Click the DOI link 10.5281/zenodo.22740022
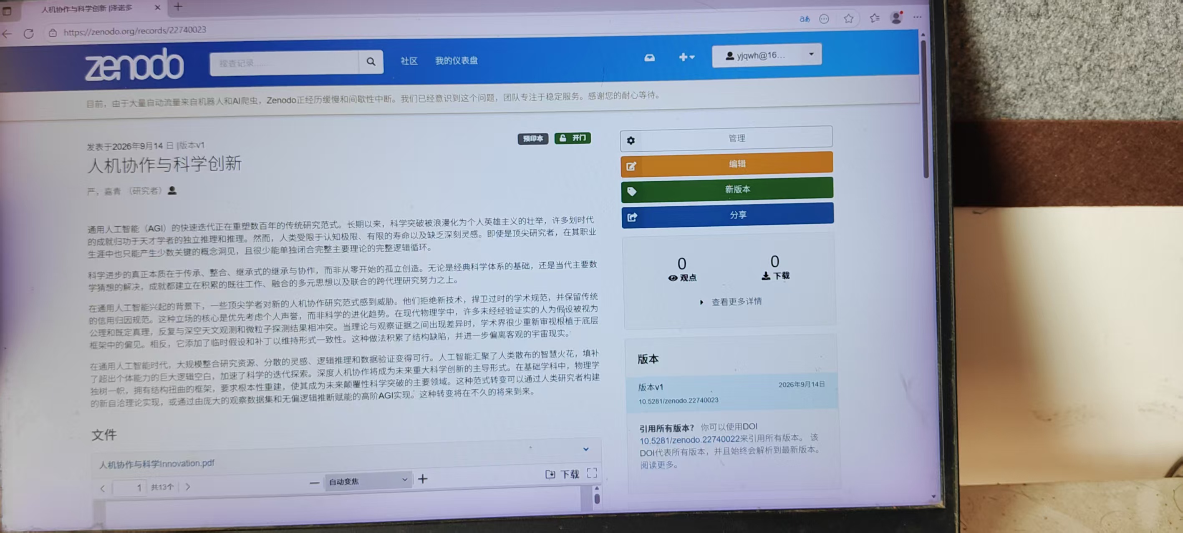1183x533 pixels. 689,439
